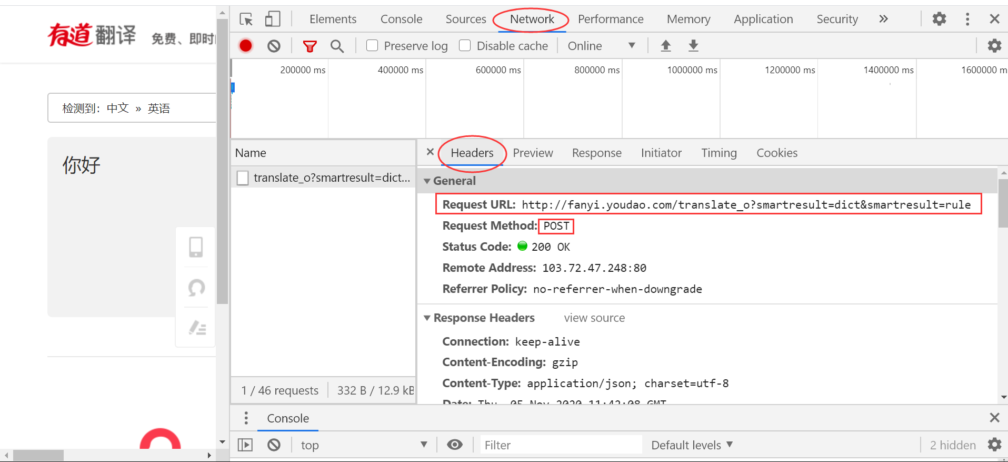
Task: Toggle the device toolbar icon
Action: pyautogui.click(x=272, y=19)
